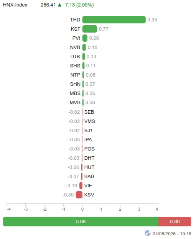Image resolution: width=194 pixels, height=239 pixels.
Task: Select the red 0.80 total losers segment
Action: 175,221
